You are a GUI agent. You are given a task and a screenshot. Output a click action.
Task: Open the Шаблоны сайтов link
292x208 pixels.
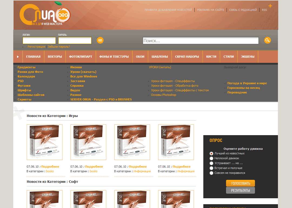click(31, 95)
